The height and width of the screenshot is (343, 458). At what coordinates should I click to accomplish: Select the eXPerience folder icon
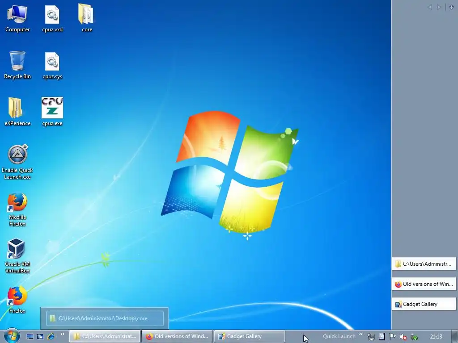point(17,112)
